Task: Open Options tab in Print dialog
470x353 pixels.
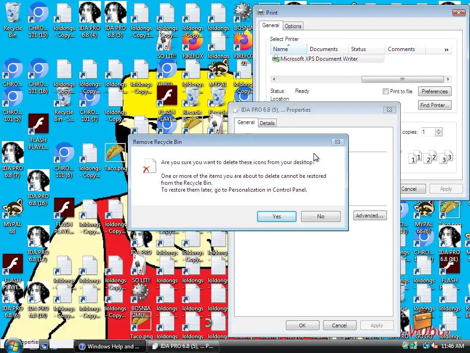Action: [x=293, y=26]
